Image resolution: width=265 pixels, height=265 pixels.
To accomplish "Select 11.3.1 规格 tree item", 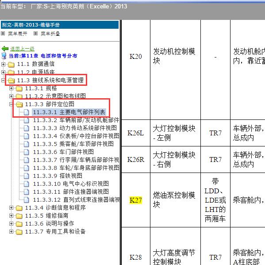I will click(41, 88).
